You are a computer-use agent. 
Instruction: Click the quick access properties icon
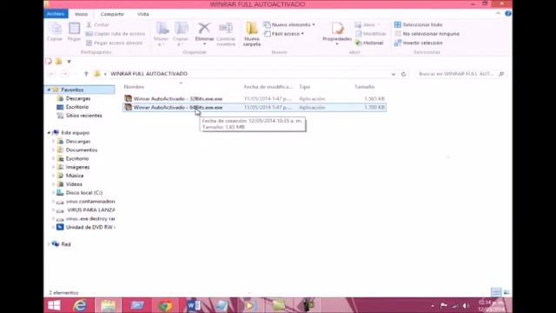[x=49, y=62]
